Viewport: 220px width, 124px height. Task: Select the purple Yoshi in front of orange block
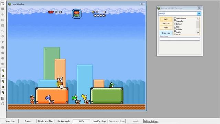tap(49, 100)
